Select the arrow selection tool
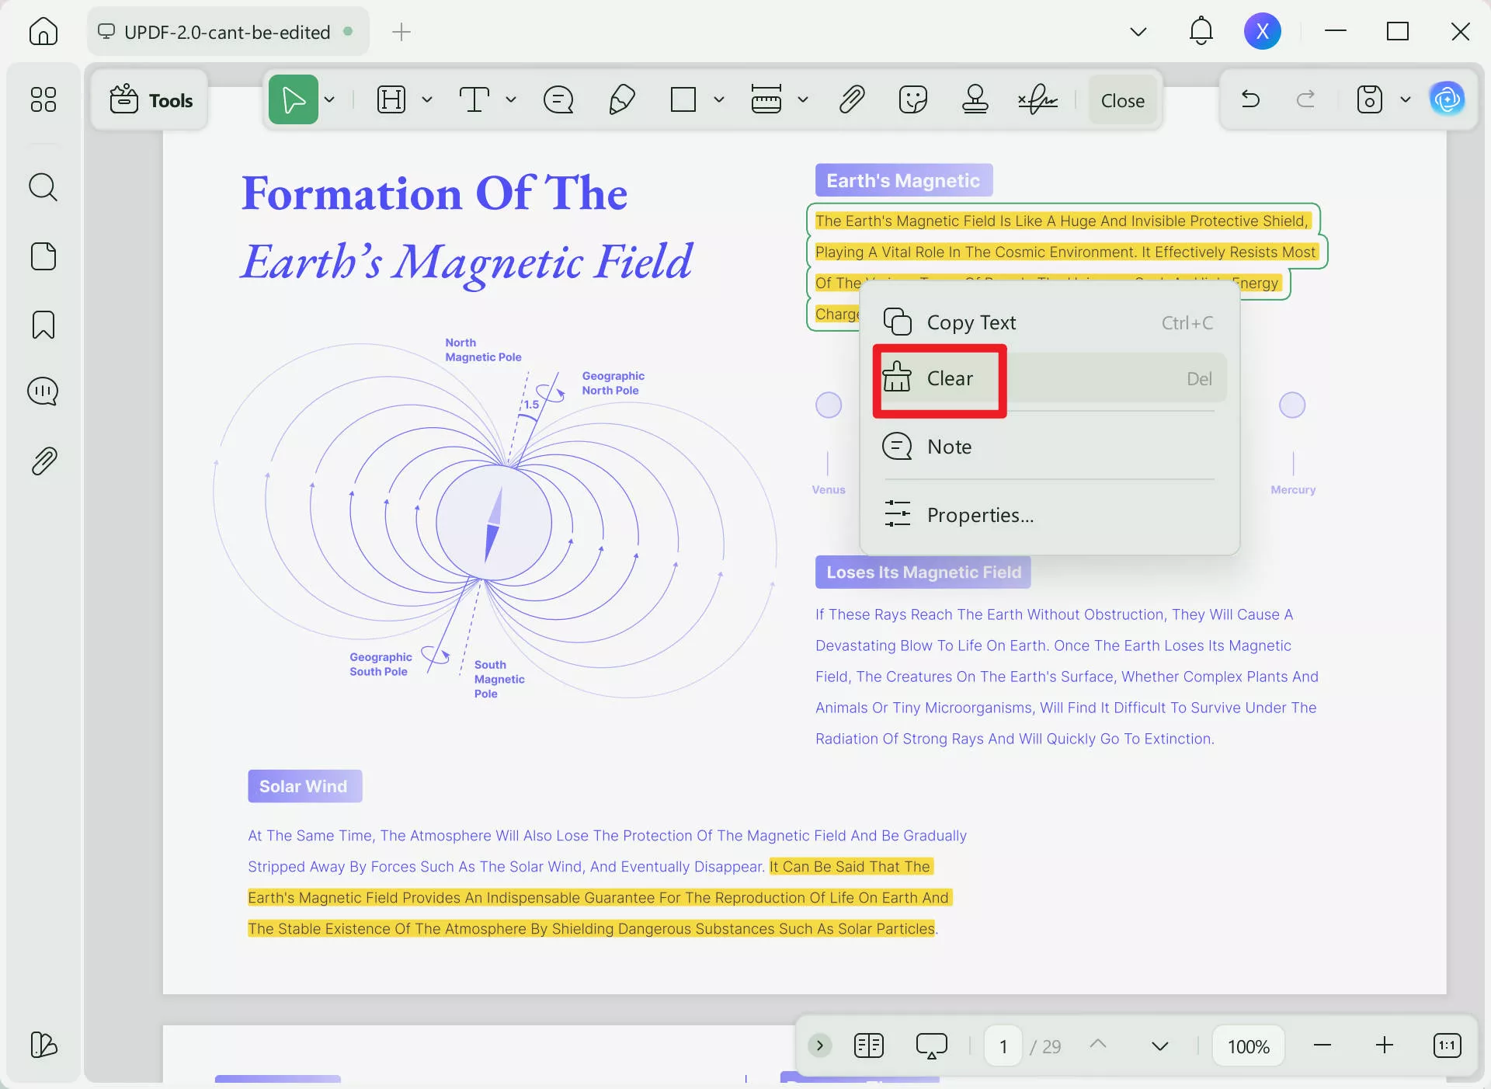 pos(295,99)
